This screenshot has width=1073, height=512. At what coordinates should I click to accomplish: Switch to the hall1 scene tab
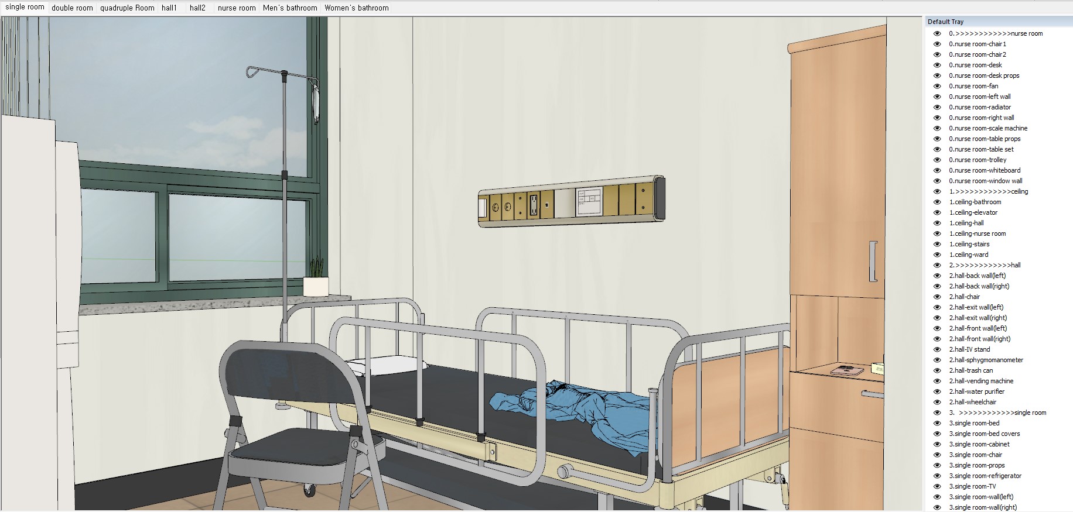coord(169,8)
